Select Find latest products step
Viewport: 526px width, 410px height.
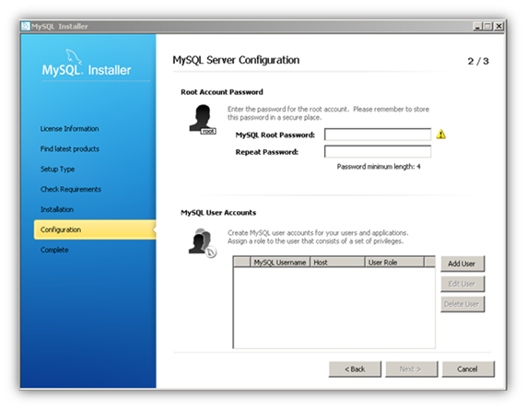[x=70, y=148]
